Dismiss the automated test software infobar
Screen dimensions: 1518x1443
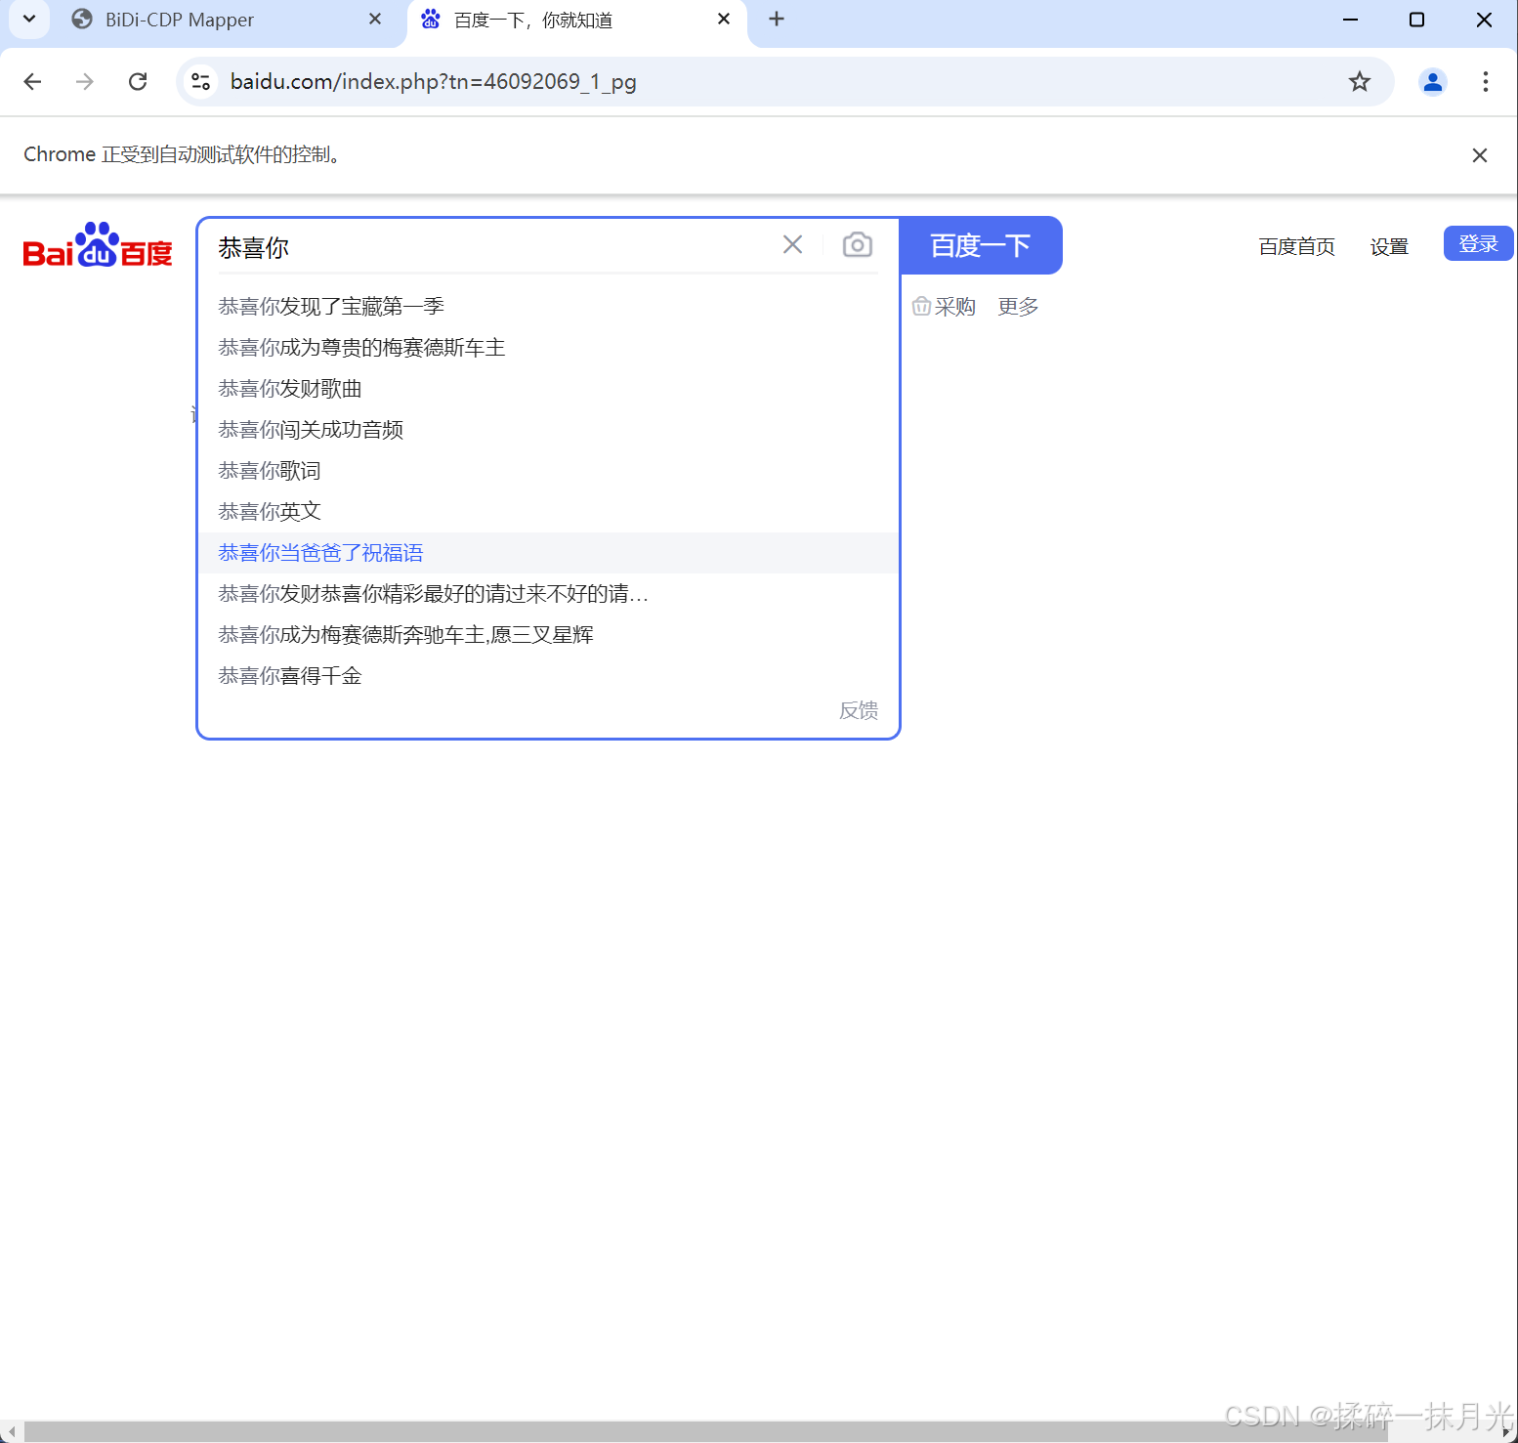(1480, 155)
